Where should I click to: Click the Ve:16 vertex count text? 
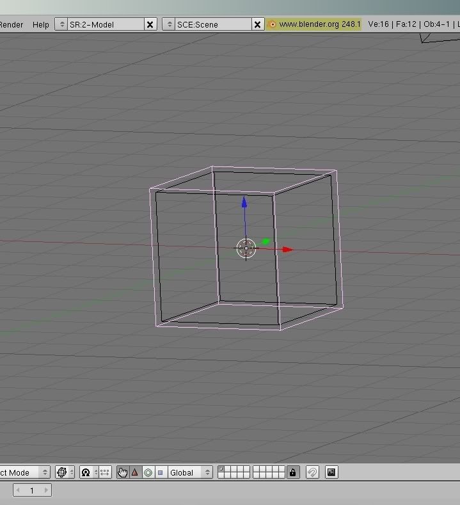378,24
